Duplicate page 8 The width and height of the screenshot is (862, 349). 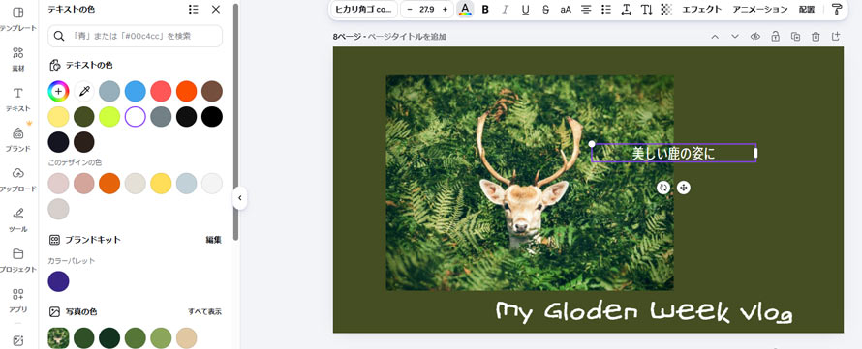coord(795,37)
